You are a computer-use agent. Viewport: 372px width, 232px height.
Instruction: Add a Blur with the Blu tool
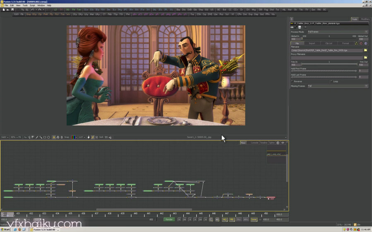178,10
